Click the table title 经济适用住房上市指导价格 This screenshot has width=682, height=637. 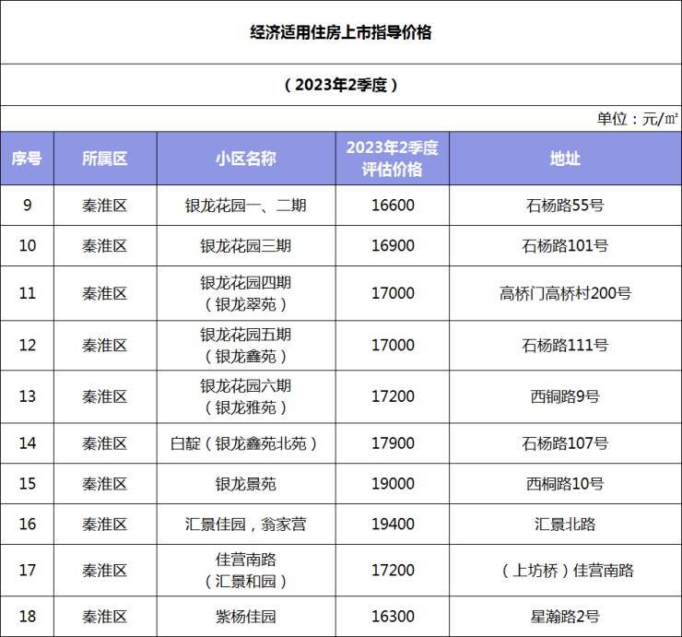tap(340, 32)
